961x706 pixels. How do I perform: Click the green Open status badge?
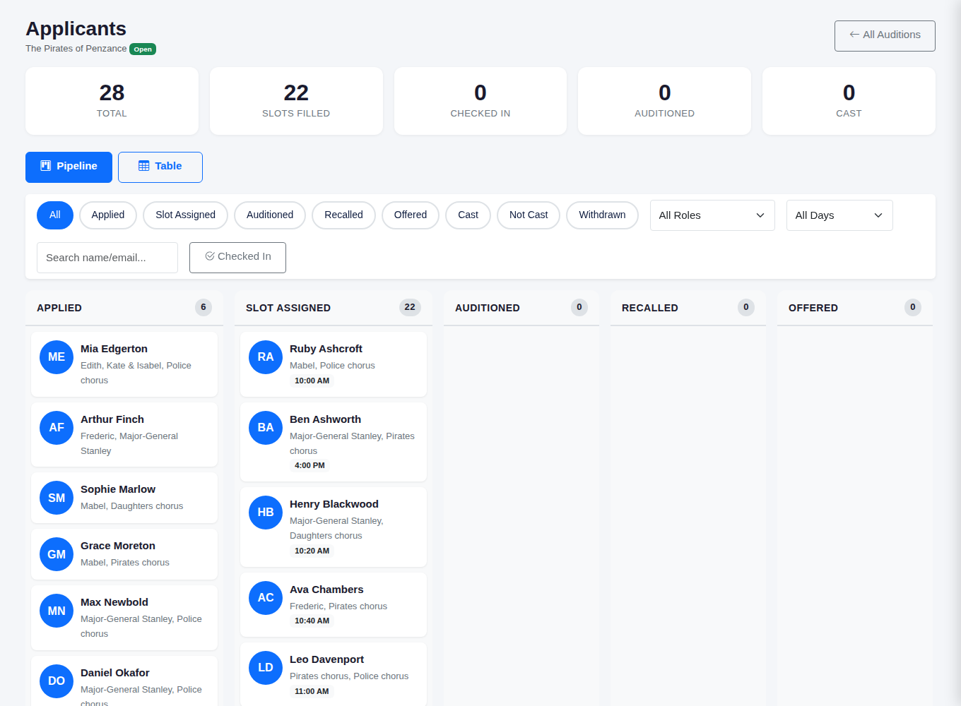coord(143,49)
